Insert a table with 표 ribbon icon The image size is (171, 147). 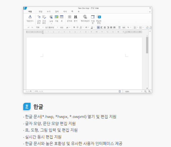pos(62,17)
